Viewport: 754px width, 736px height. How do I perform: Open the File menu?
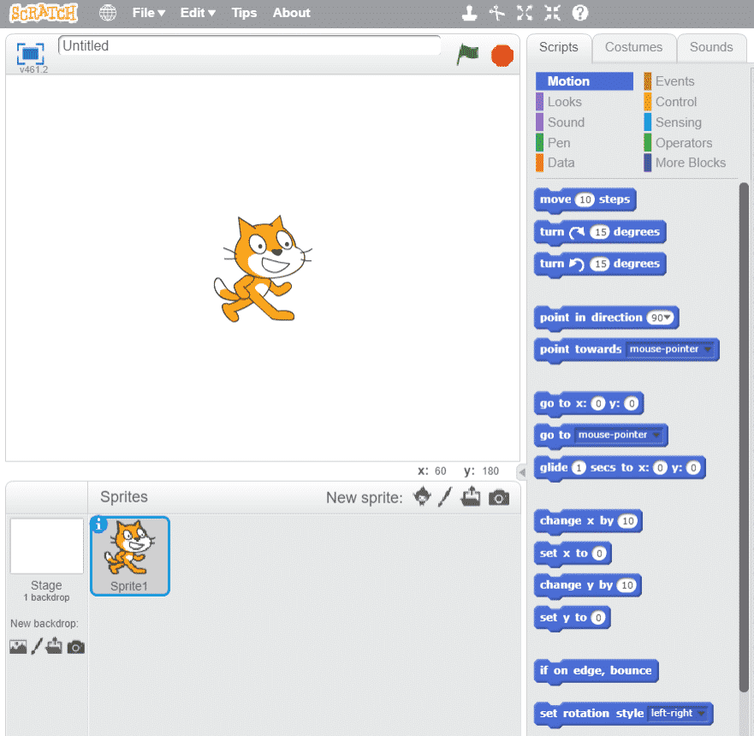point(148,13)
